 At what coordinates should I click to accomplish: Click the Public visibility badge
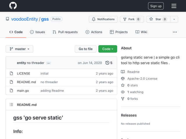click(56, 19)
